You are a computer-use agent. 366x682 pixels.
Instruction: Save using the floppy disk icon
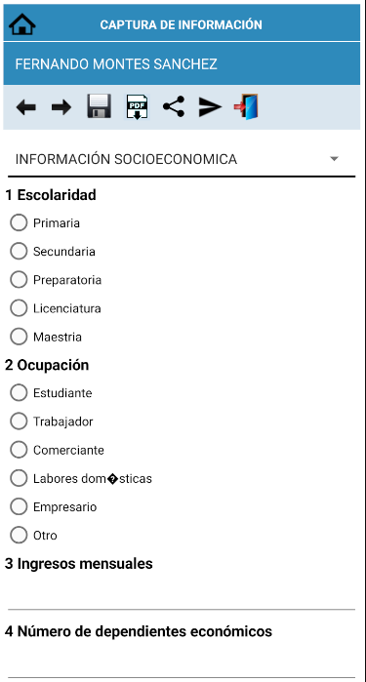tap(99, 106)
